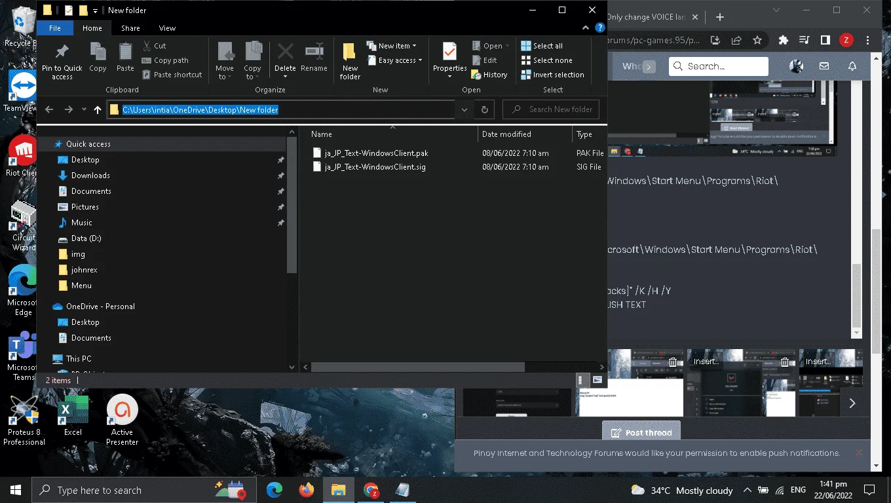Click the Post thread button

[641, 432]
